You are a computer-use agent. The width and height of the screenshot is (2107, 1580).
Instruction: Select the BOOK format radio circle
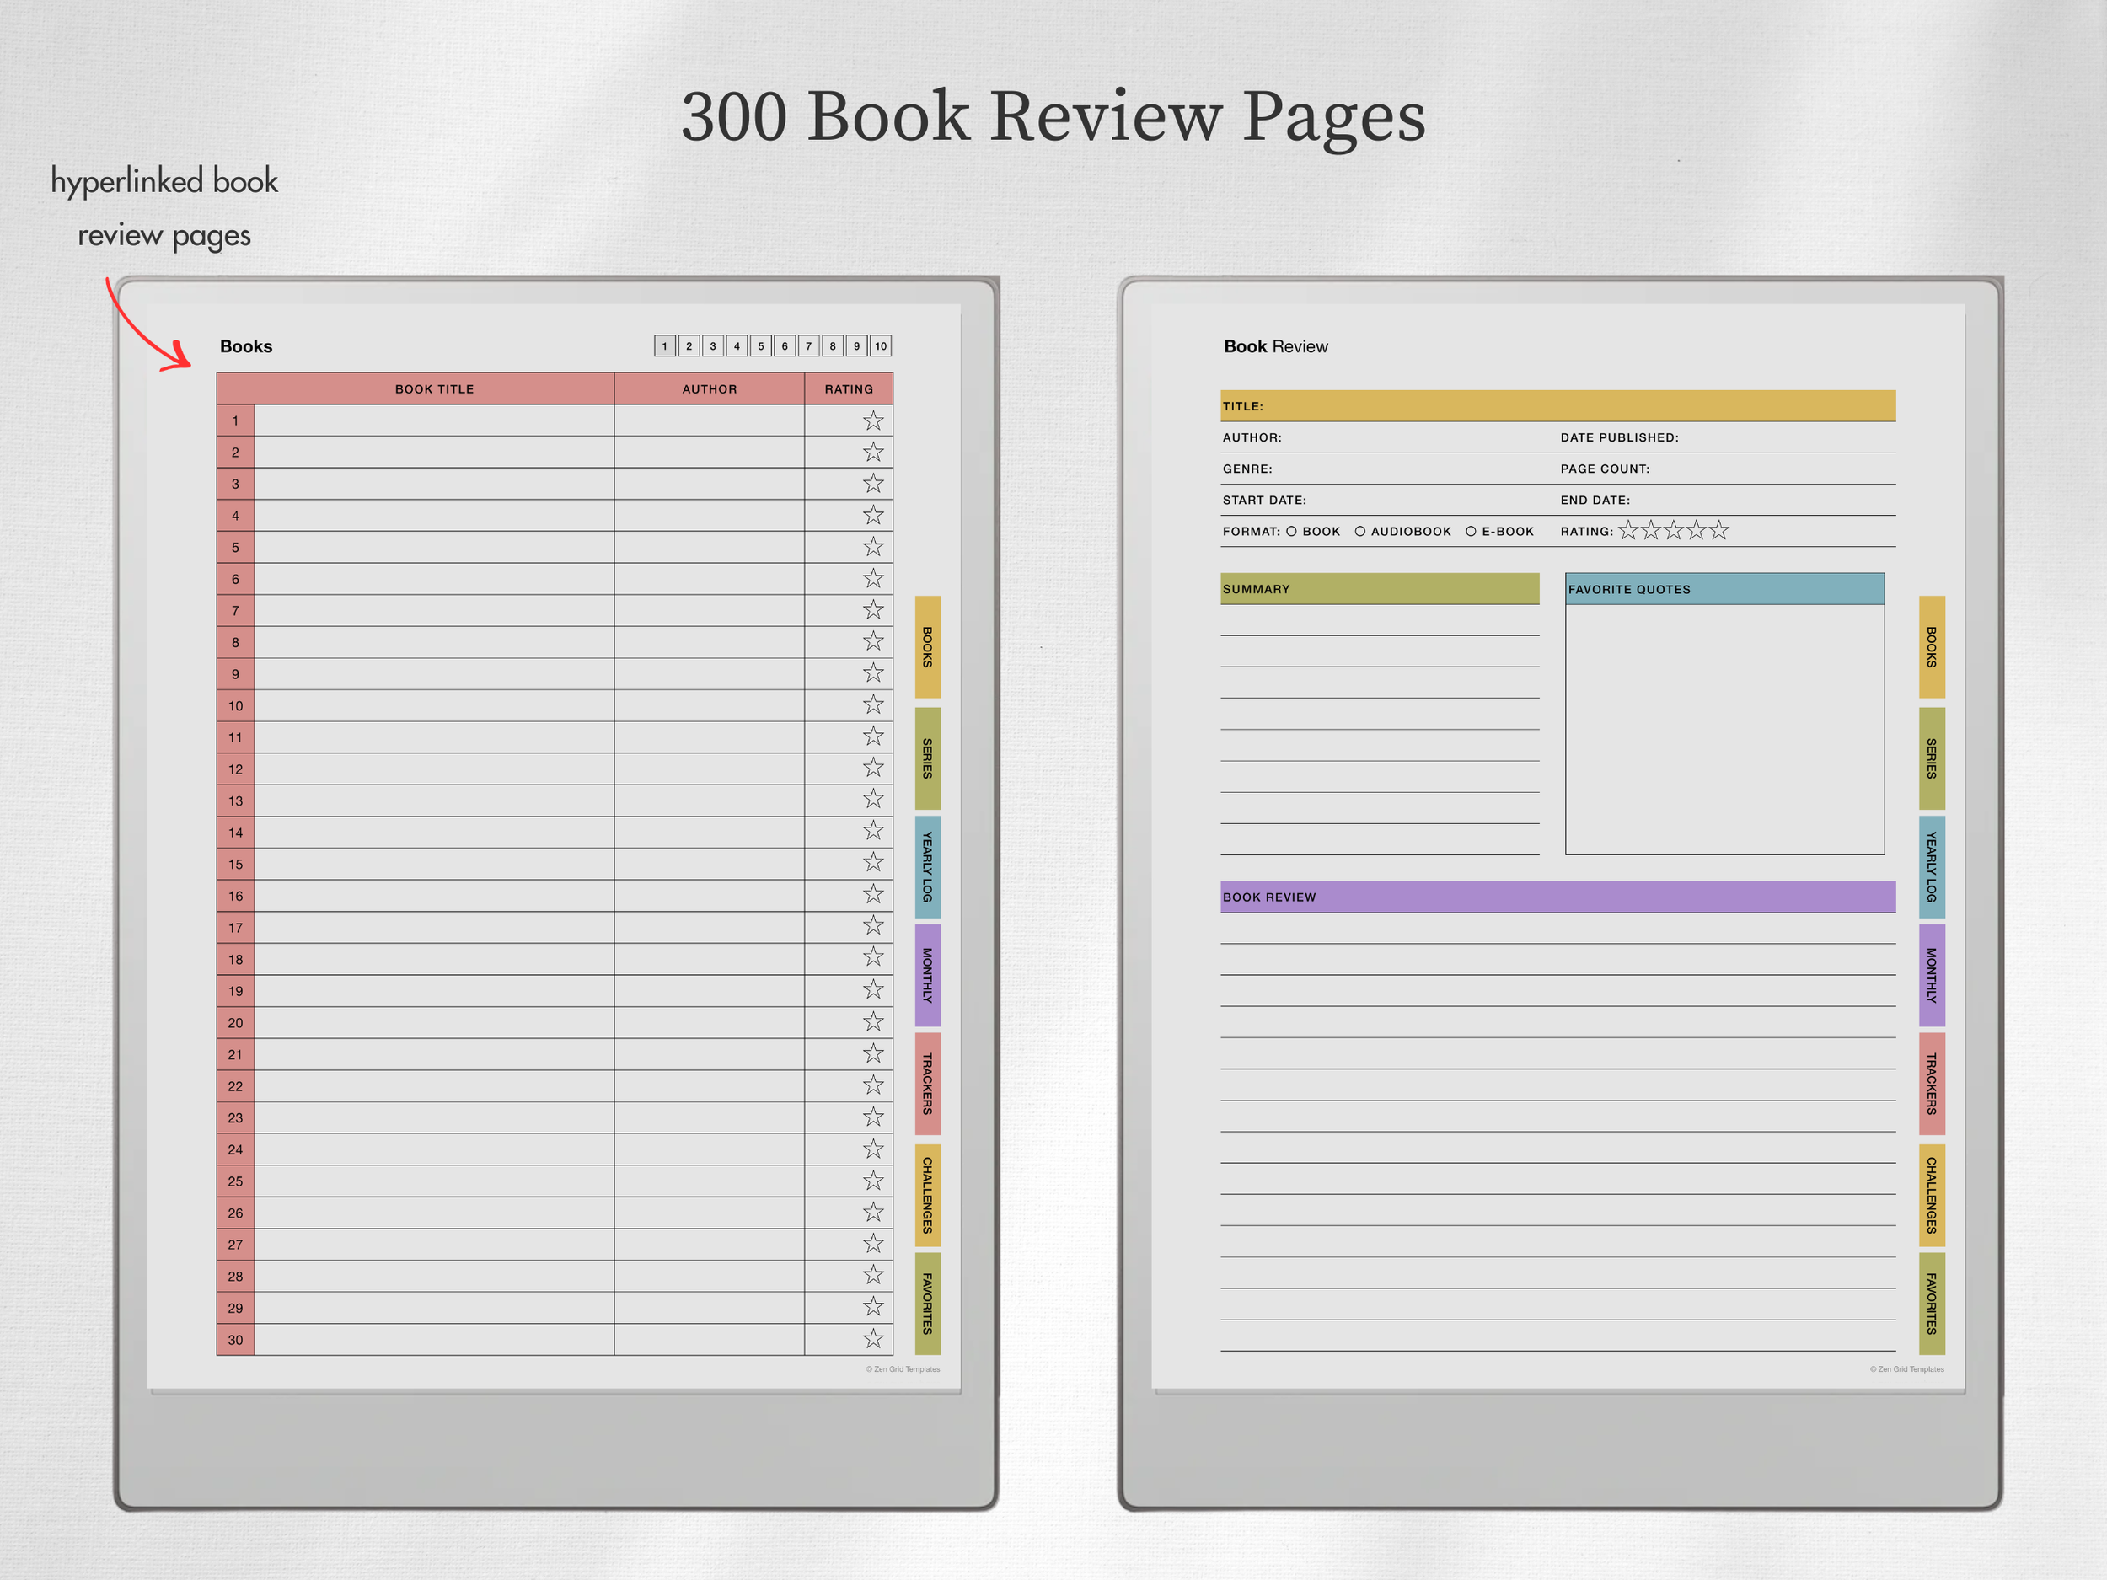(x=1292, y=532)
